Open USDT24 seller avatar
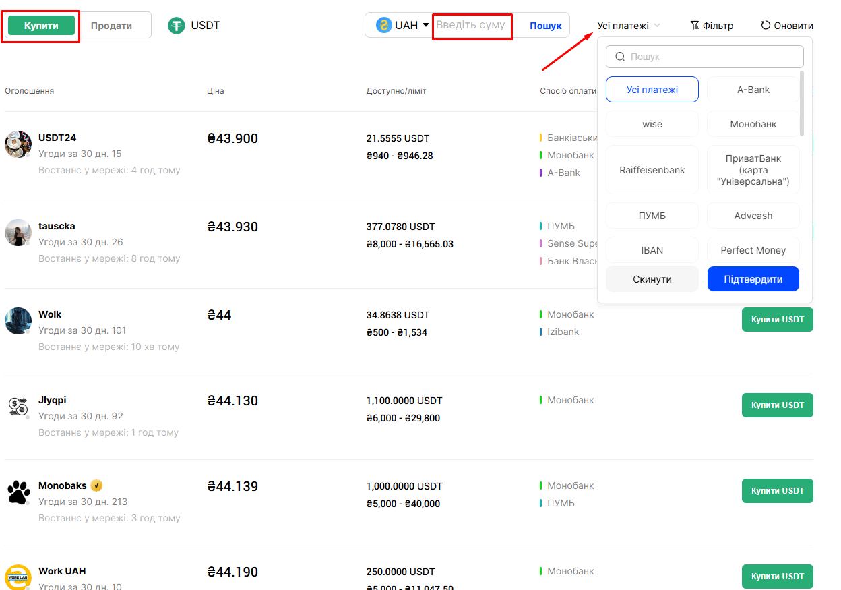This screenshot has height=590, width=841. (18, 144)
